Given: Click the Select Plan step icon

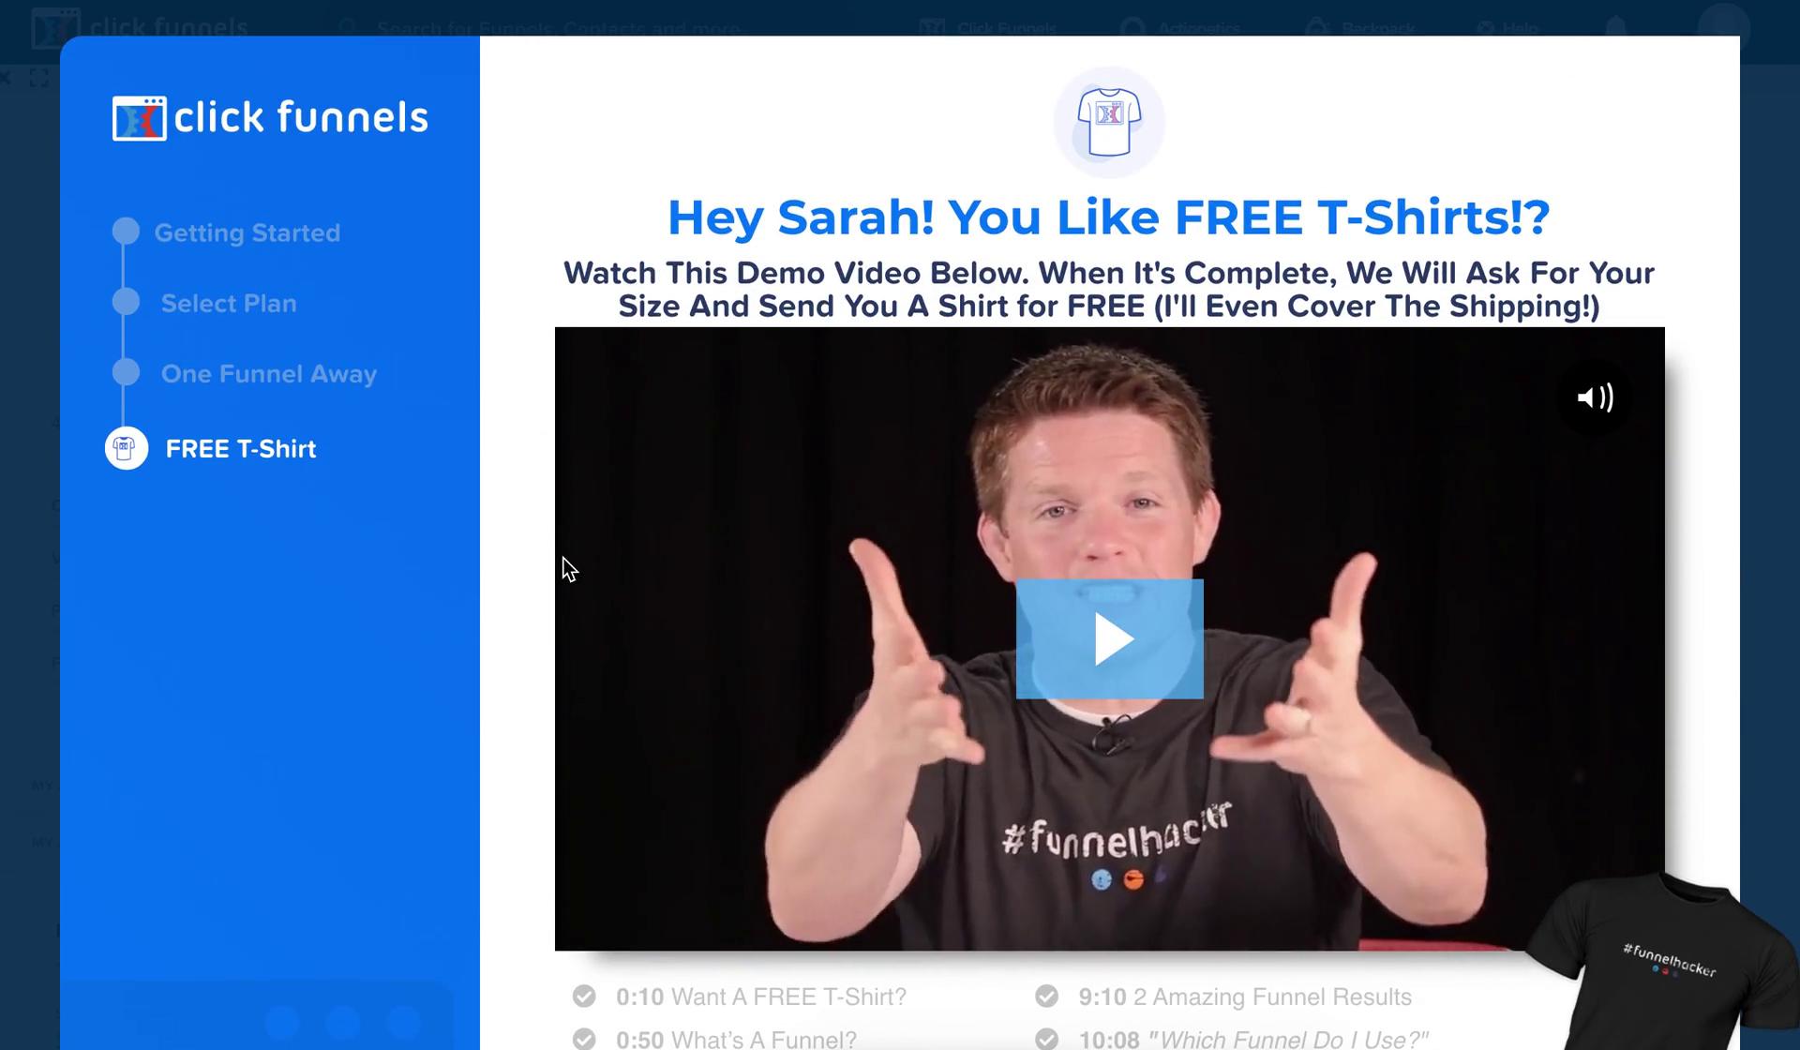Looking at the screenshot, I should tap(125, 303).
